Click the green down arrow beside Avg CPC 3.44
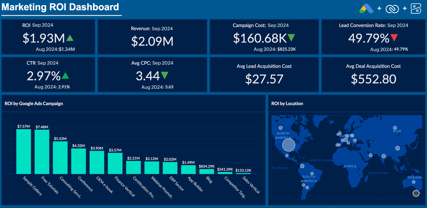427x208 pixels. [x=164, y=76]
